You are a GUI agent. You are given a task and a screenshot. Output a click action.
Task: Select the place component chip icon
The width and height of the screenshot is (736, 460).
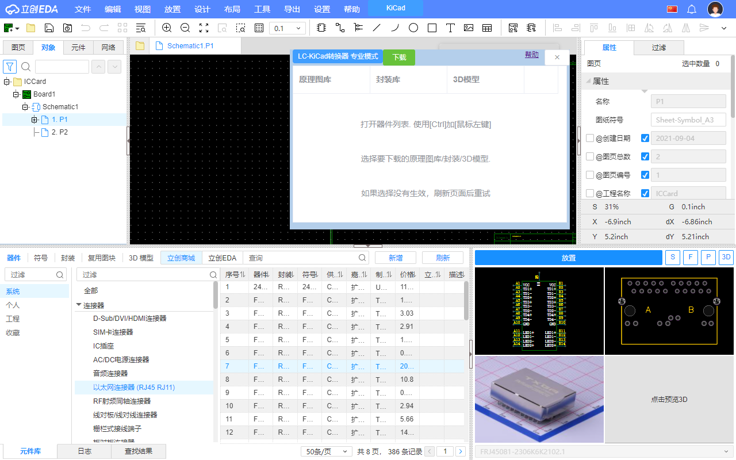tap(321, 28)
